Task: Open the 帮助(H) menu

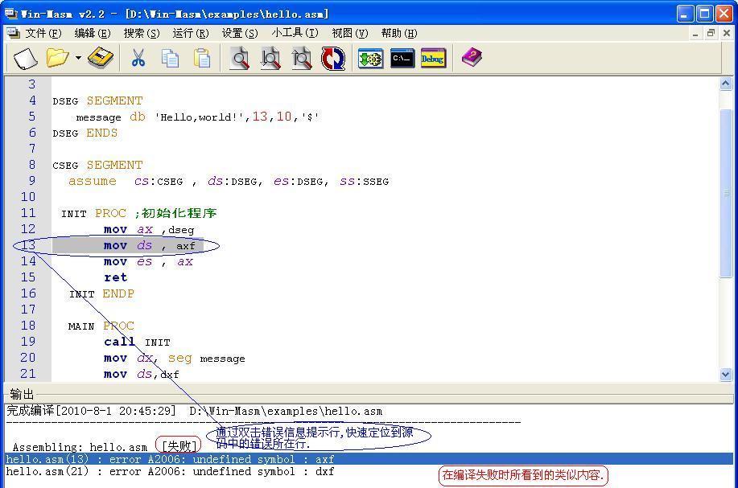Action: point(399,33)
